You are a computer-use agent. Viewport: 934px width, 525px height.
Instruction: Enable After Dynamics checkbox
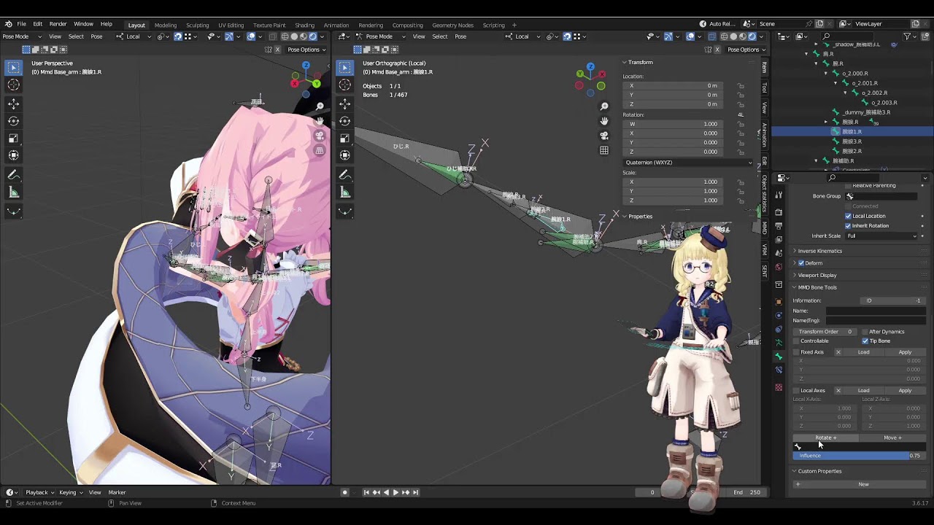pyautogui.click(x=865, y=332)
